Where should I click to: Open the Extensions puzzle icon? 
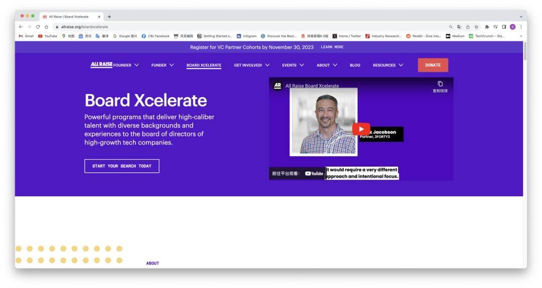pos(487,27)
